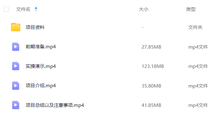Open the 项目资料 folder name
This screenshot has height=129, width=219.
[35, 27]
